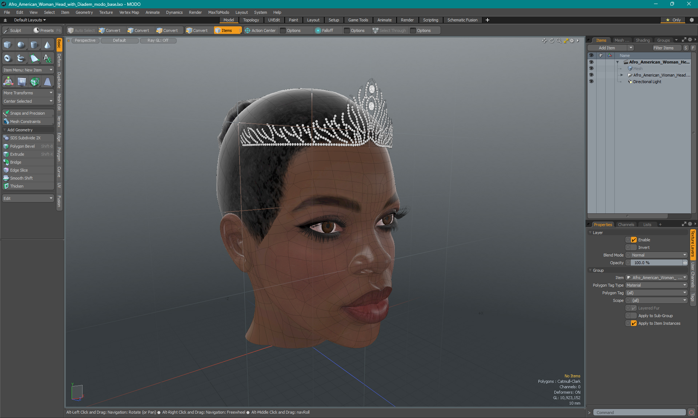Select the Text tool icon

pos(47,58)
